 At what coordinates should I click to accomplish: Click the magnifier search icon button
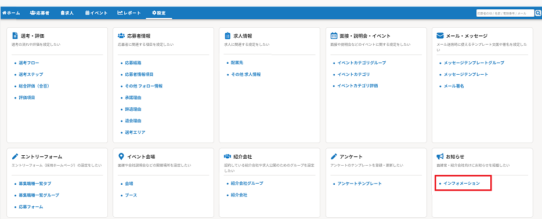[538, 13]
